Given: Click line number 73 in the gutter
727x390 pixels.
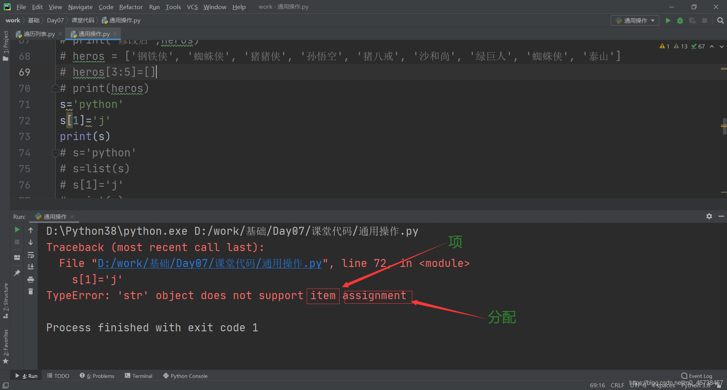Looking at the screenshot, I should [x=25, y=136].
